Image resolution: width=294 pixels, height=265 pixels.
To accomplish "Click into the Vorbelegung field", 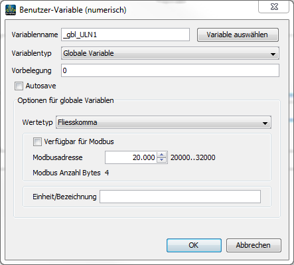I will (x=170, y=70).
